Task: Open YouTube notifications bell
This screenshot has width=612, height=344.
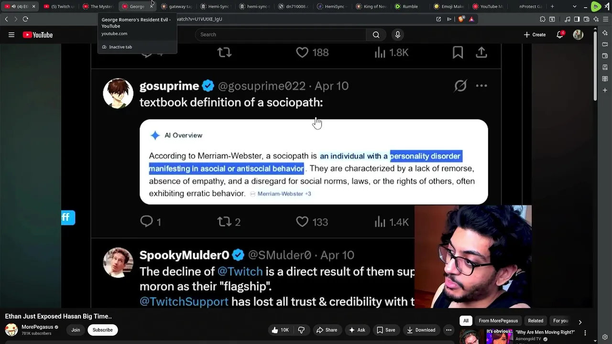Action: pyautogui.click(x=560, y=34)
